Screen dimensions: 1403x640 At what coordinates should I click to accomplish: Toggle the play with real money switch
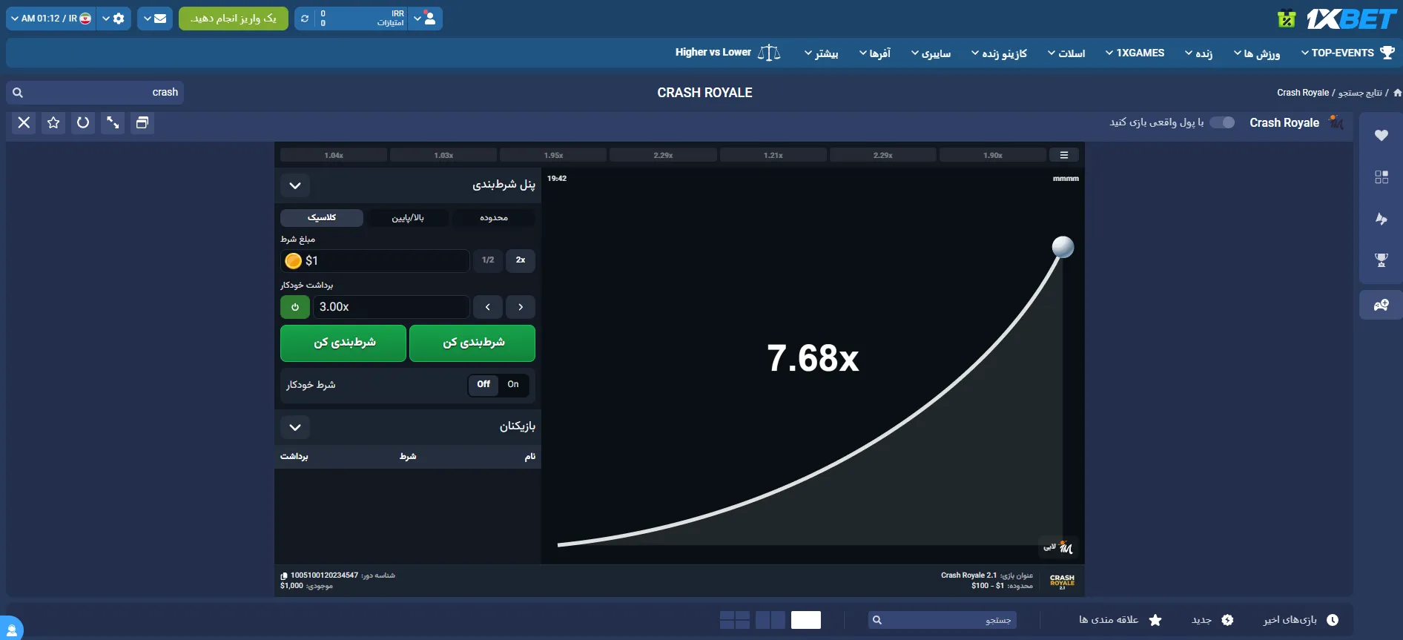(x=1222, y=122)
